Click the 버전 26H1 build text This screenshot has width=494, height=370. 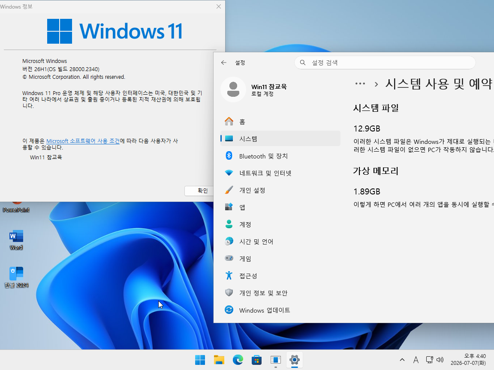61,69
